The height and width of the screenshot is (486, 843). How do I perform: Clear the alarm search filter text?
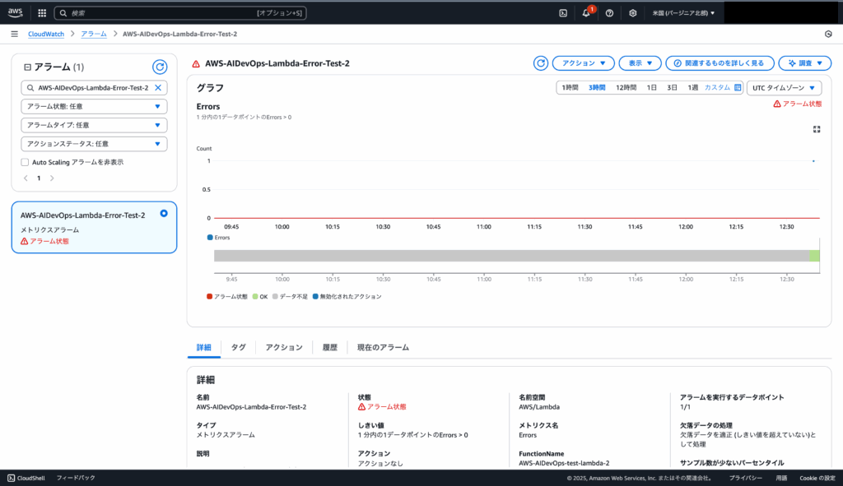(158, 87)
